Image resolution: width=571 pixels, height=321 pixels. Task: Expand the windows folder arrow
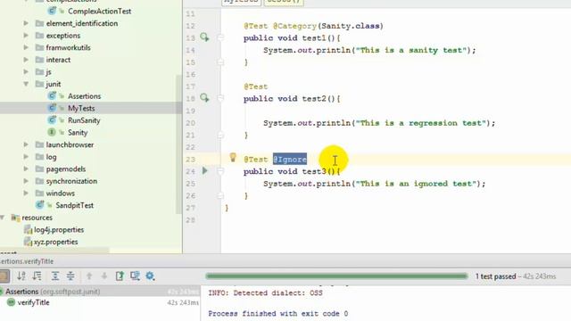[x=26, y=193]
